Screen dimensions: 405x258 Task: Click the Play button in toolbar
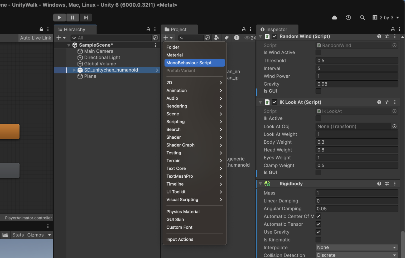pyautogui.click(x=59, y=17)
